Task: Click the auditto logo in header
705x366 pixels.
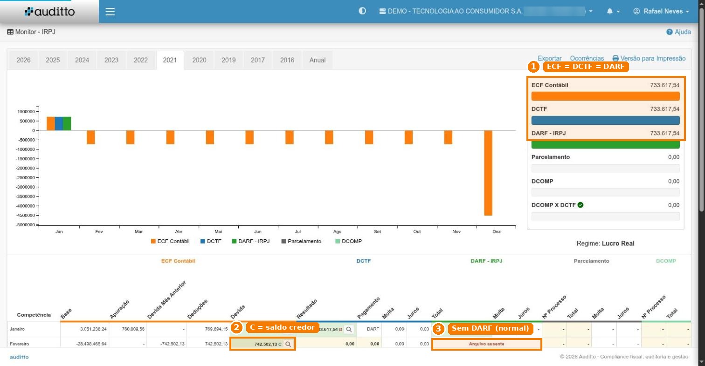Action: pos(49,12)
